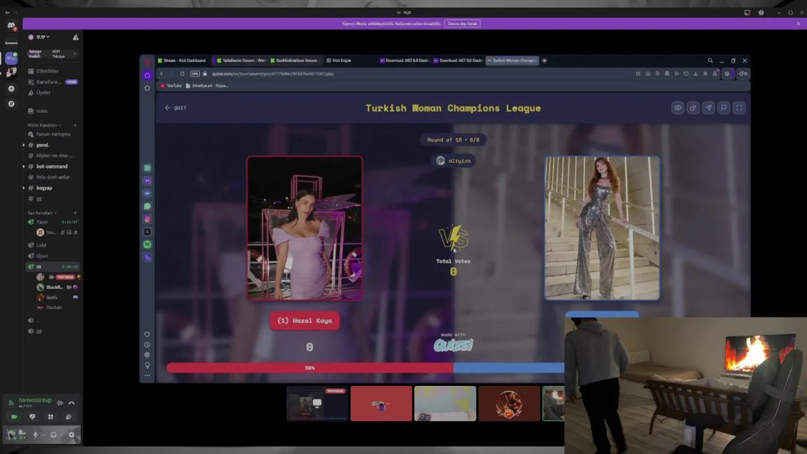Go back with the browser back arrow
Image resolution: width=807 pixels, height=454 pixels.
161,74
